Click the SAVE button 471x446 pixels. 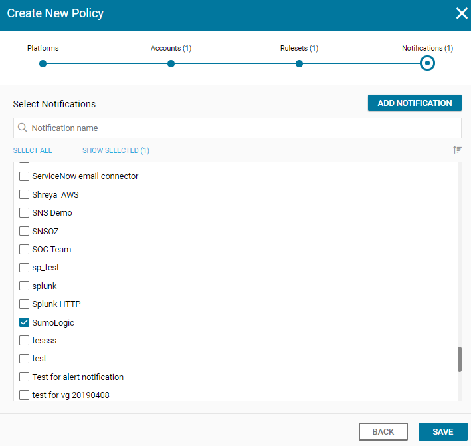click(x=442, y=431)
